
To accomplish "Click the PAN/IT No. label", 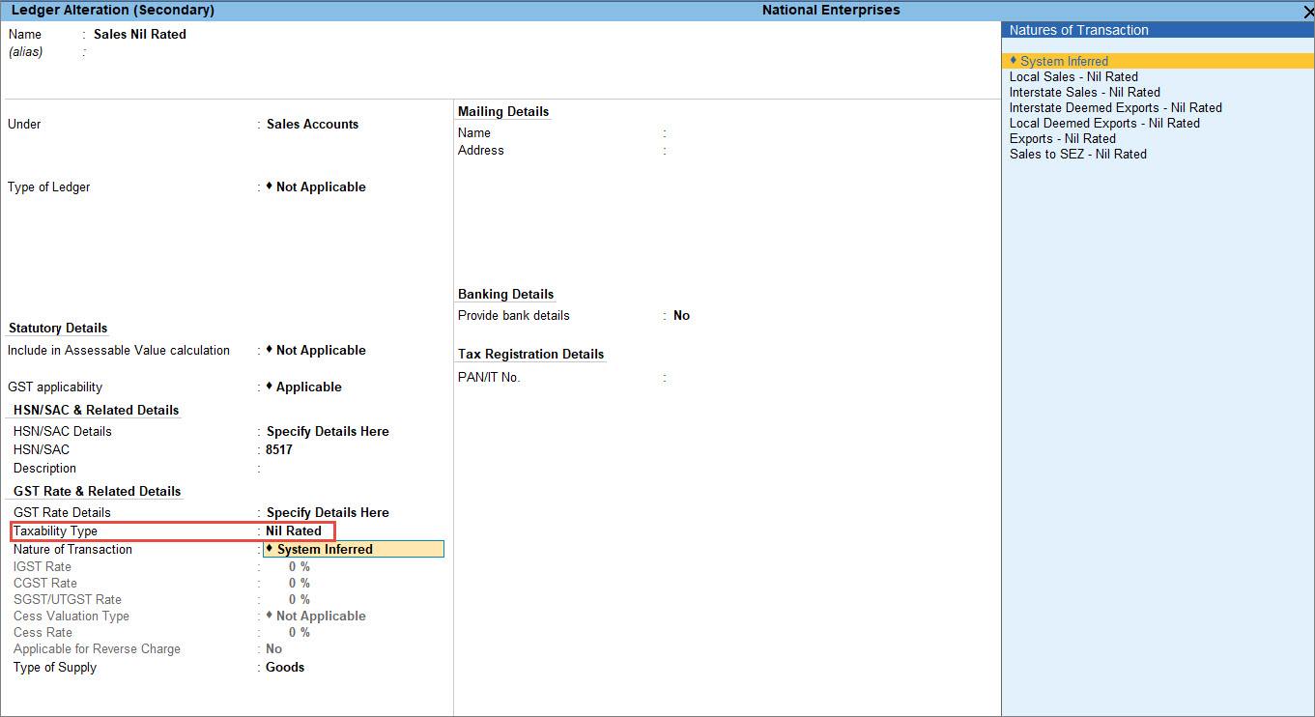I will coord(489,377).
